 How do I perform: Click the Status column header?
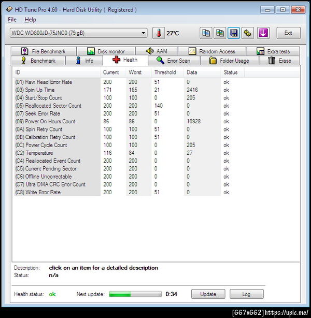coord(233,73)
